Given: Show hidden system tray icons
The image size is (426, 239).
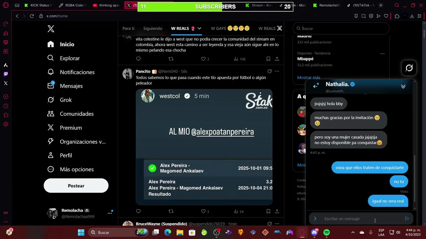Looking at the screenshot, I should (353, 232).
